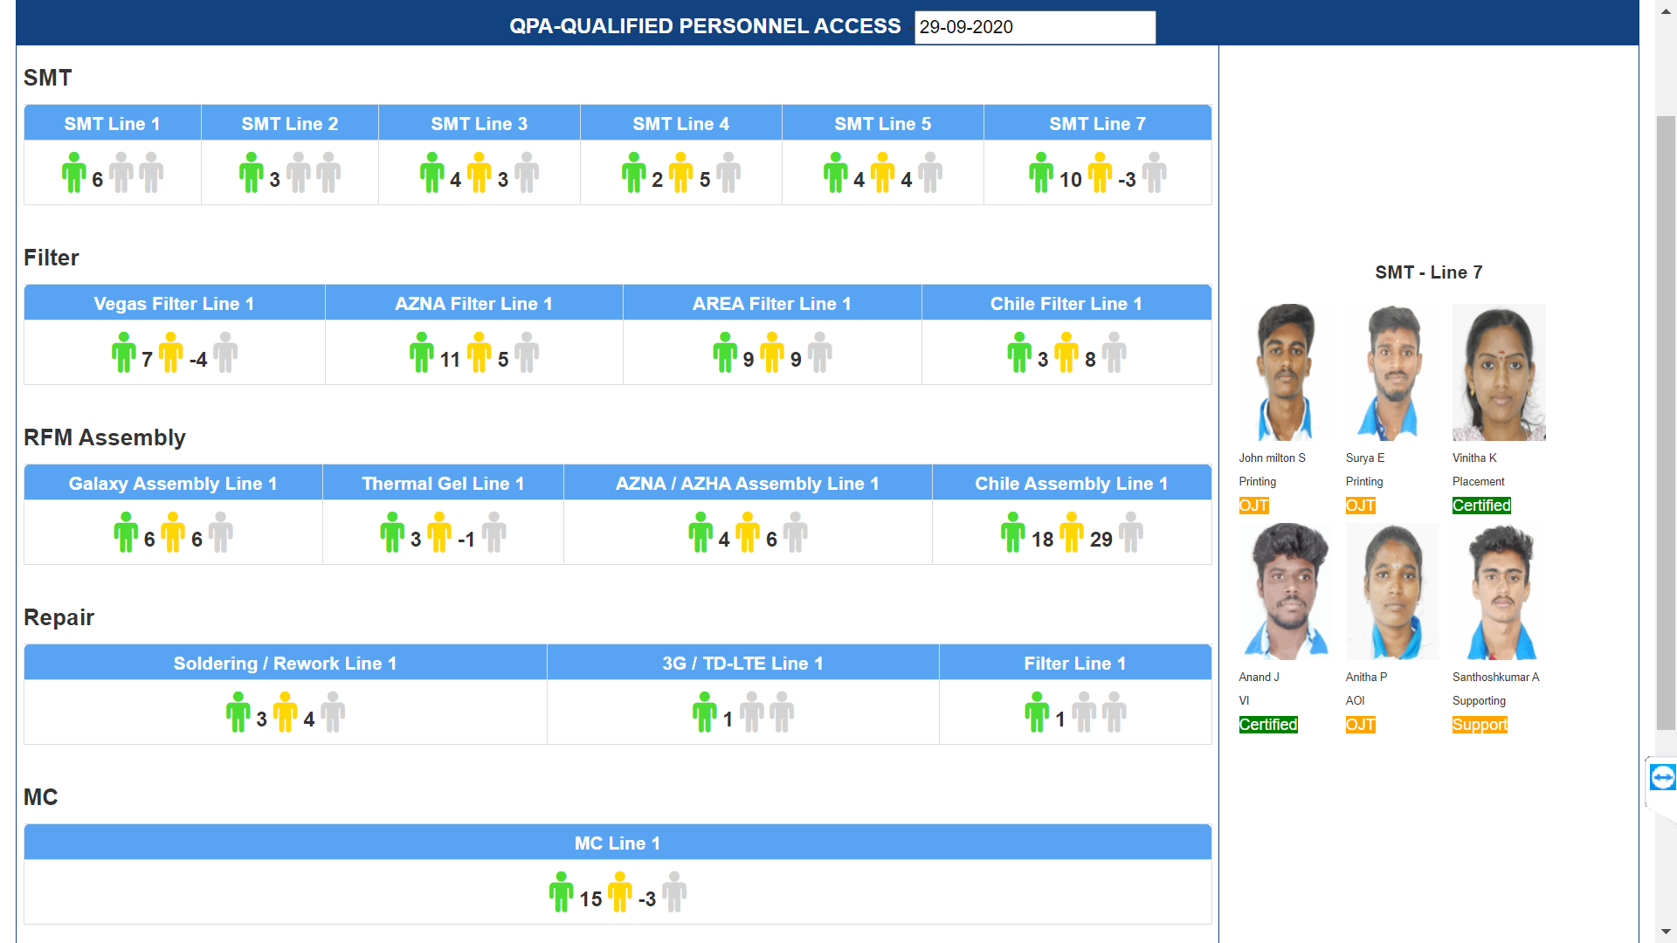
Task: Click the orange Support badge under Santhoshkumar A
Action: point(1480,725)
